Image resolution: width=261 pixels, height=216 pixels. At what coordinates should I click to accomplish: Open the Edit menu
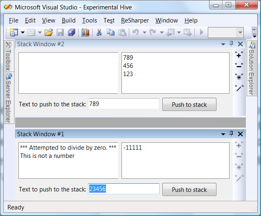30,20
